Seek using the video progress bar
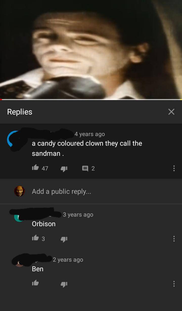 (91, 100)
